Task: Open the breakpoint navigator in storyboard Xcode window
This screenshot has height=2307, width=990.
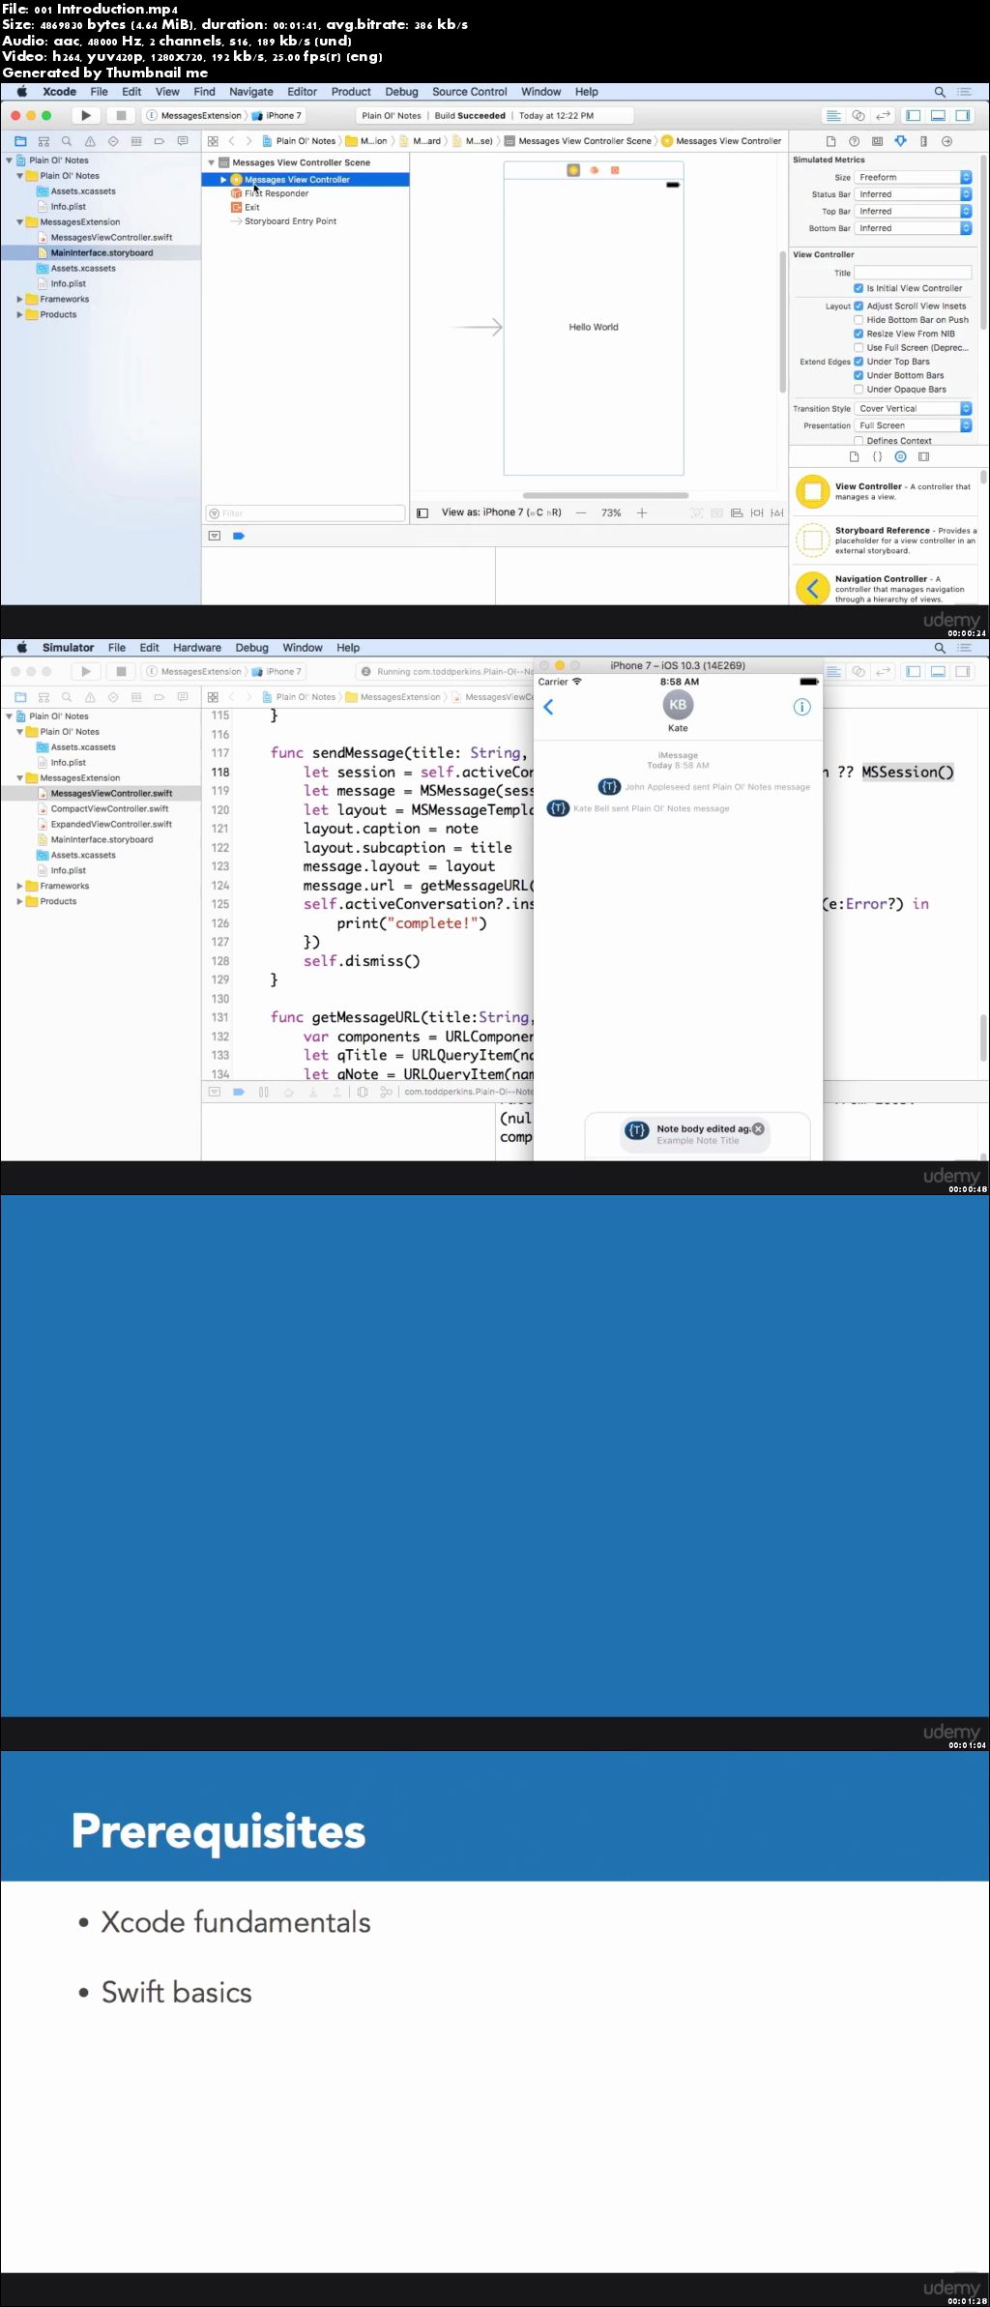Action: click(160, 141)
